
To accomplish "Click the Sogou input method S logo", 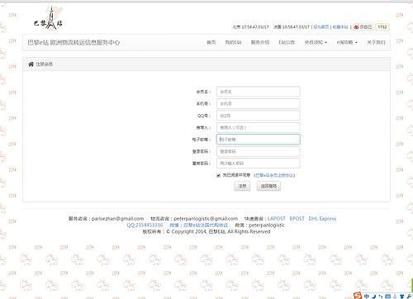I will coord(358,296).
